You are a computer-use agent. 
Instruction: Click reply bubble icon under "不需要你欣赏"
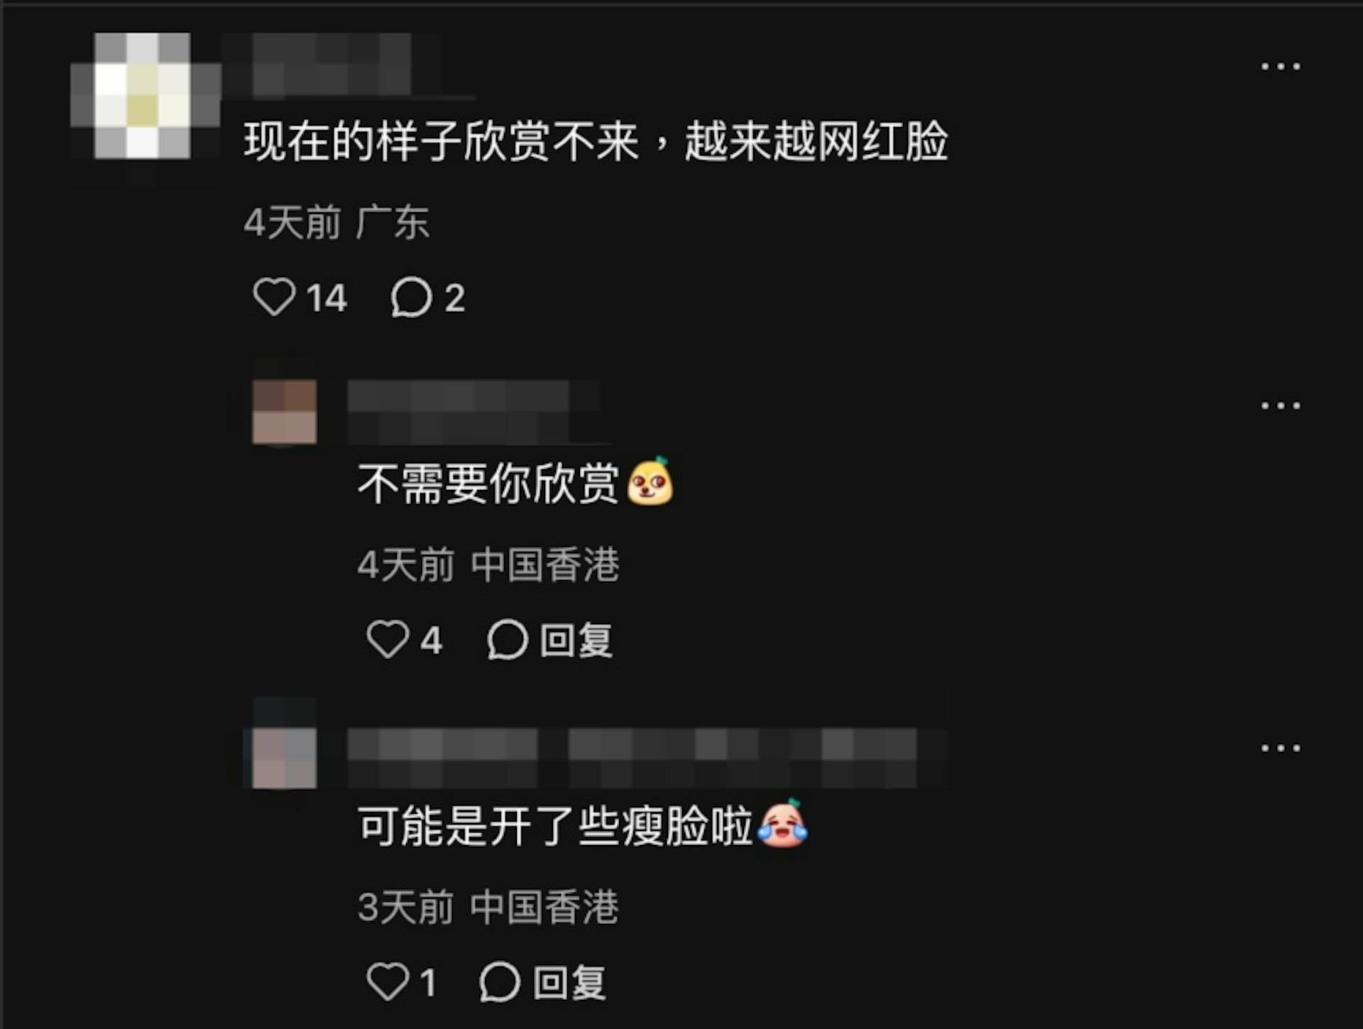508,639
